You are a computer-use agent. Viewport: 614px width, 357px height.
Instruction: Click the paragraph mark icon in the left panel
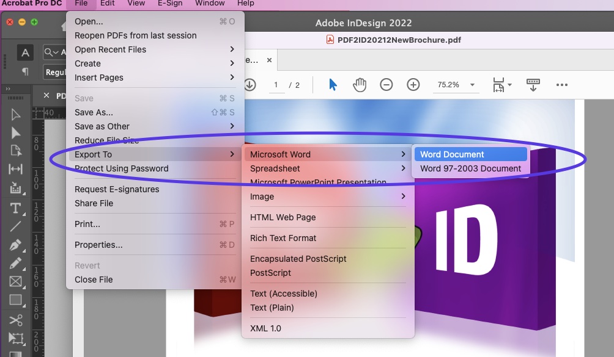pos(24,72)
